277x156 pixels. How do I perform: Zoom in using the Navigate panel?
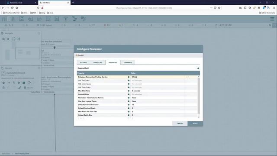coord(3,39)
